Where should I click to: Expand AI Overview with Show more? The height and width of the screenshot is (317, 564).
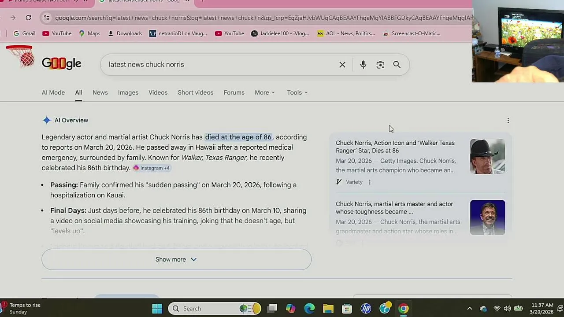pos(176,259)
